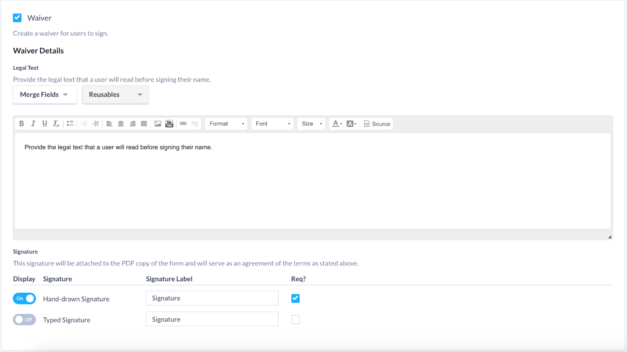Apply bold formatting in the editor
The image size is (627, 352).
pos(21,123)
